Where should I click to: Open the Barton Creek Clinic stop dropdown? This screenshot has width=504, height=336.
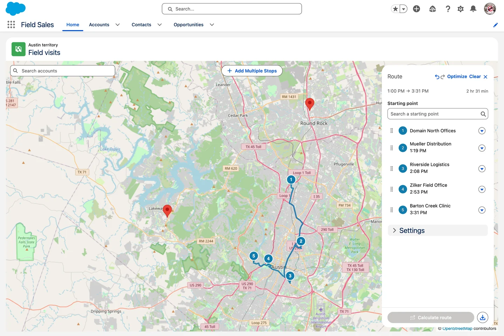[482, 210]
